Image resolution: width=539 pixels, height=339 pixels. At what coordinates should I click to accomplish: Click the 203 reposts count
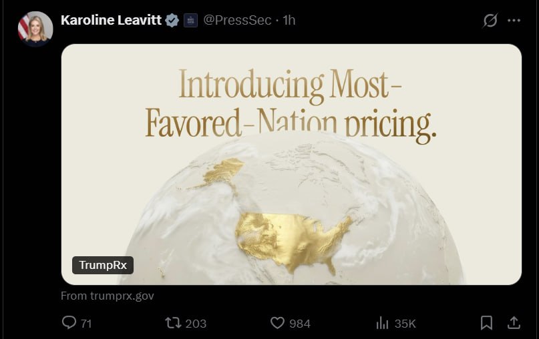pyautogui.click(x=196, y=324)
